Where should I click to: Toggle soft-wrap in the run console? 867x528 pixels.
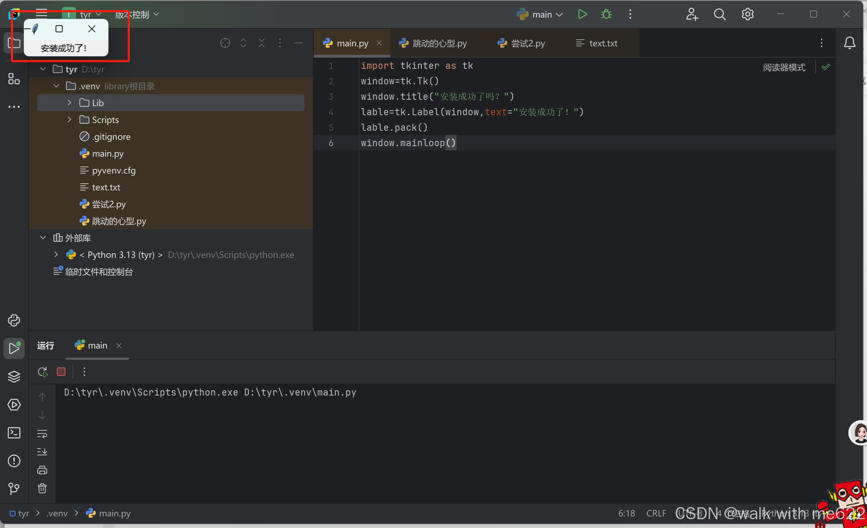(42, 434)
